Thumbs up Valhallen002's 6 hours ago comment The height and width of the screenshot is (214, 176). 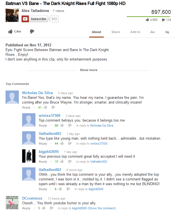click(60, 189)
